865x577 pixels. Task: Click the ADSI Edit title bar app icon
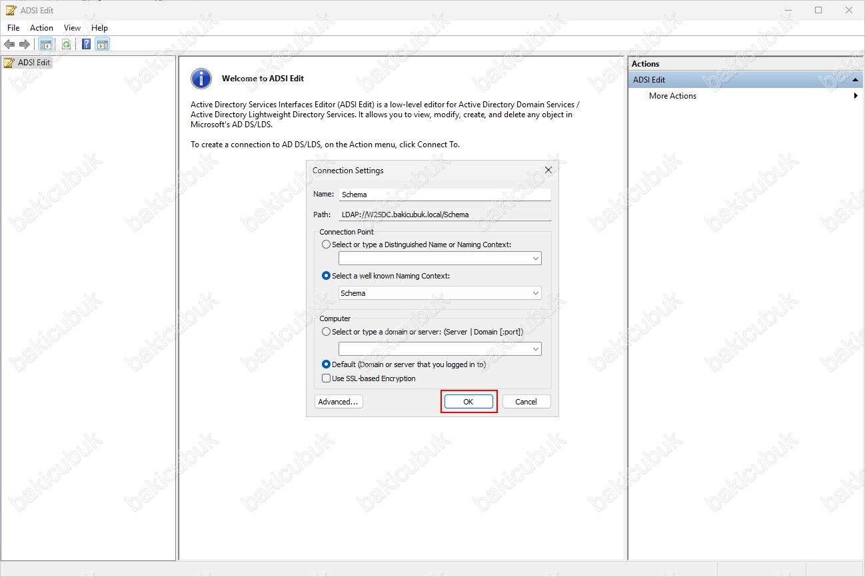click(x=10, y=10)
